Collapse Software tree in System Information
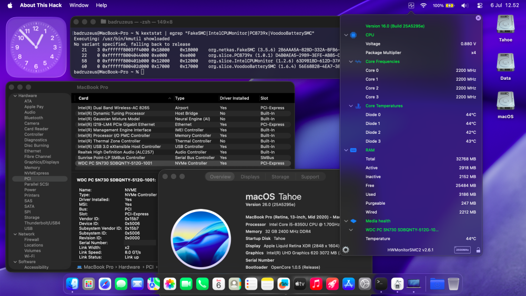 [x=15, y=262]
